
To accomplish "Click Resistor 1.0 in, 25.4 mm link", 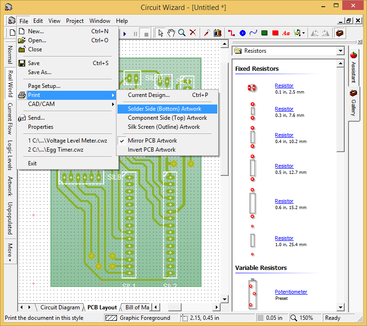I will coord(284,238).
